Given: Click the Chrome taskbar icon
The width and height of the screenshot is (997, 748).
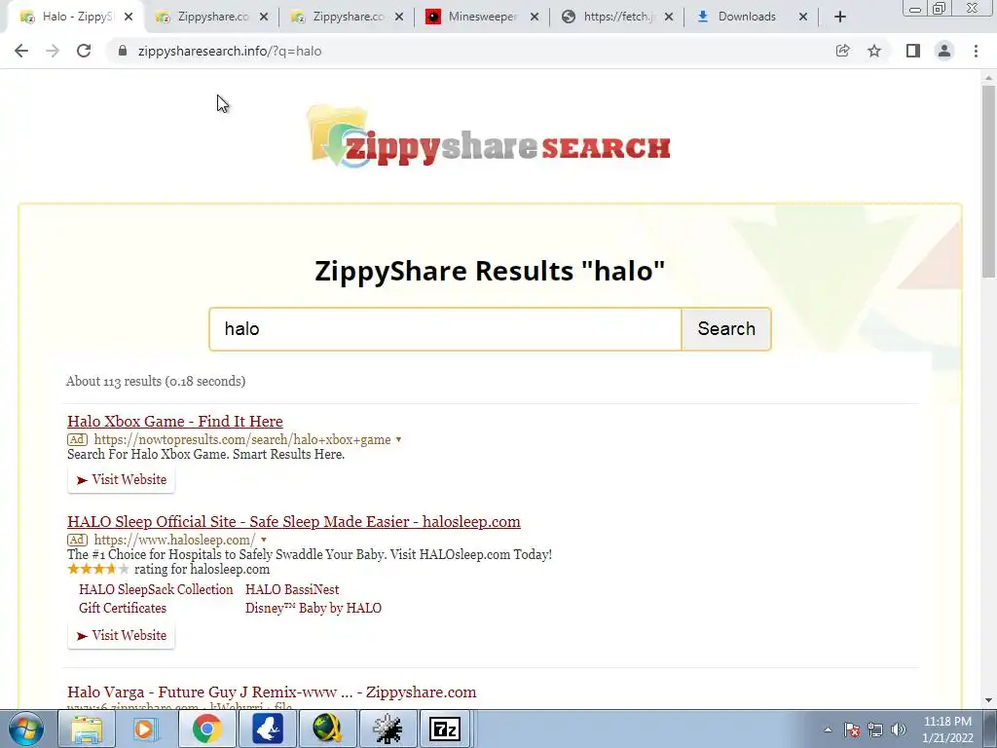Looking at the screenshot, I should (x=206, y=729).
